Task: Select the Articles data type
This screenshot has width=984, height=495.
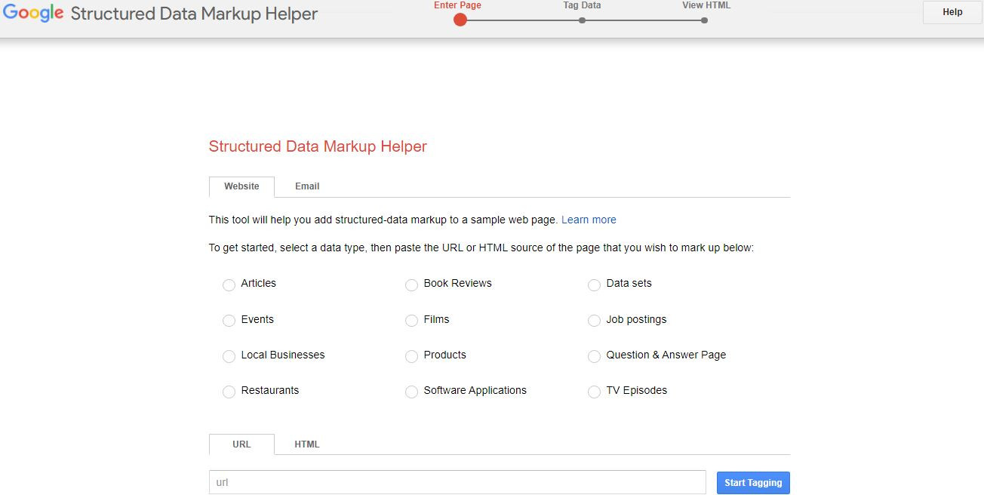Action: point(229,284)
